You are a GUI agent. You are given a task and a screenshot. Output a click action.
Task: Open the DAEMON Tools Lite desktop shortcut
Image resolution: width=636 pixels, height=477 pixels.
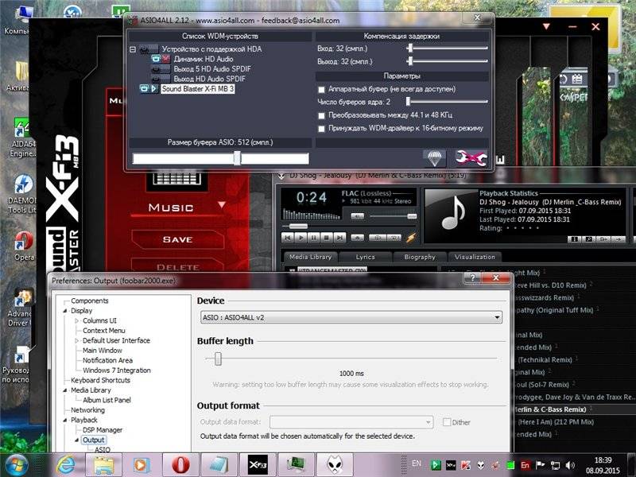coord(22,194)
